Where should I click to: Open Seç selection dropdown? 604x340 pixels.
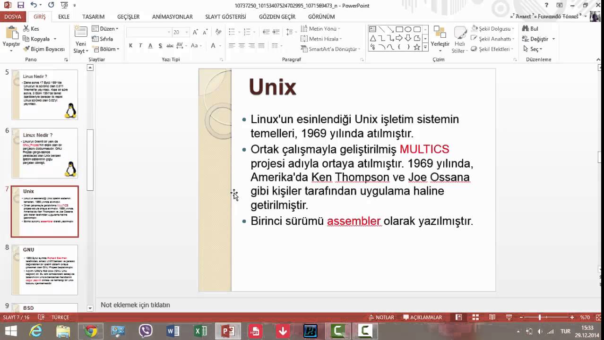(x=533, y=49)
